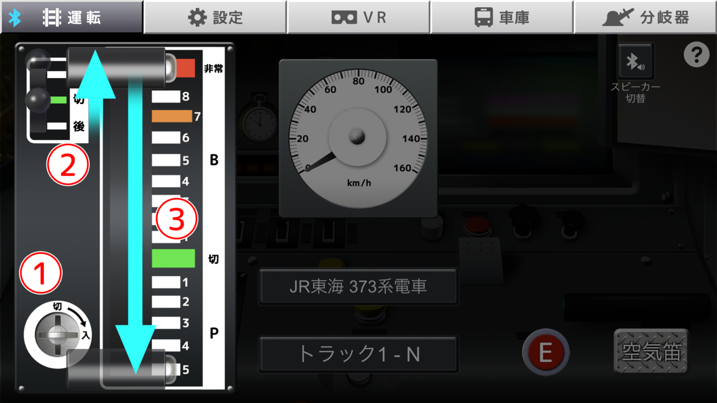Select the red 非常 emergency brake notch
The width and height of the screenshot is (717, 403).
(x=185, y=68)
